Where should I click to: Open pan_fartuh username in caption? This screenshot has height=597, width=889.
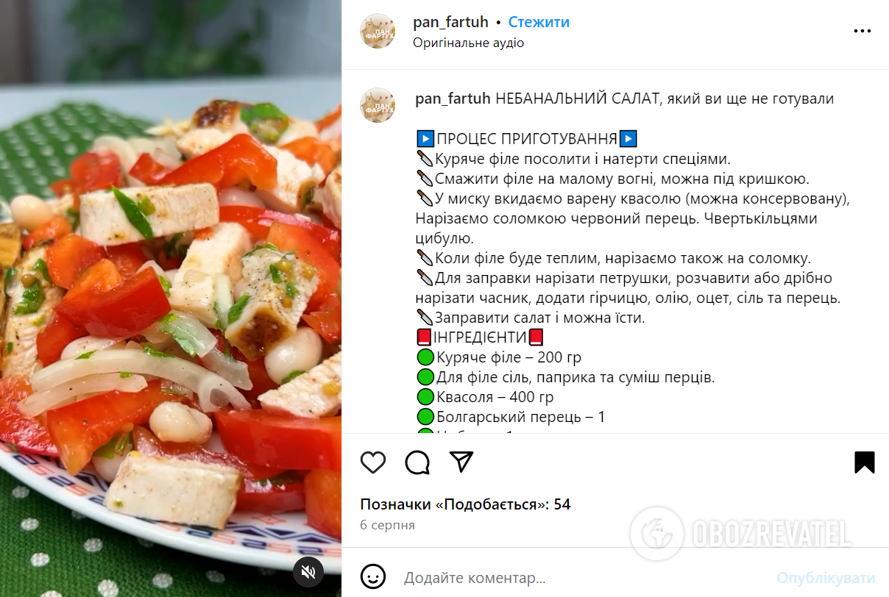coord(453,99)
